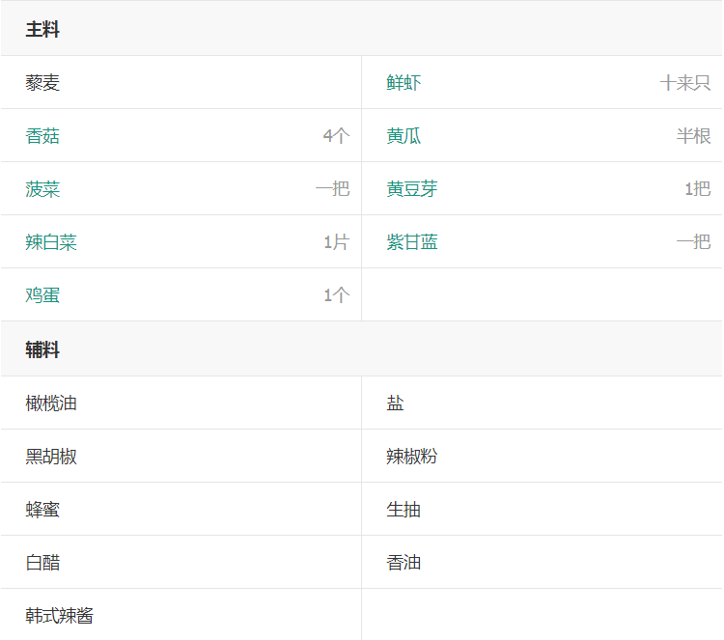This screenshot has width=724, height=640.
Task: Click the 辅料 section header
Action: [x=42, y=350]
